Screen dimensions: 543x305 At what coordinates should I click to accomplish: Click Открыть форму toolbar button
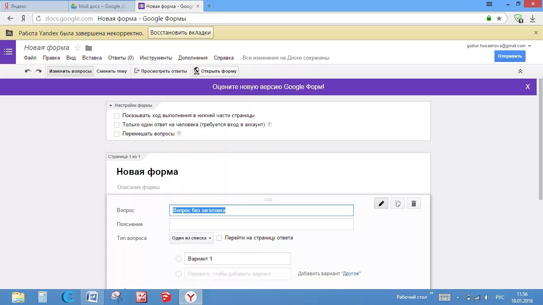point(215,71)
